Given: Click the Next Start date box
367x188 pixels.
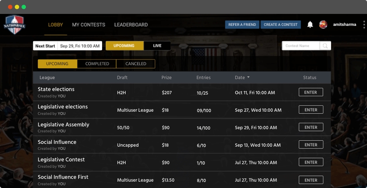Looking at the screenshot, I should [x=67, y=46].
